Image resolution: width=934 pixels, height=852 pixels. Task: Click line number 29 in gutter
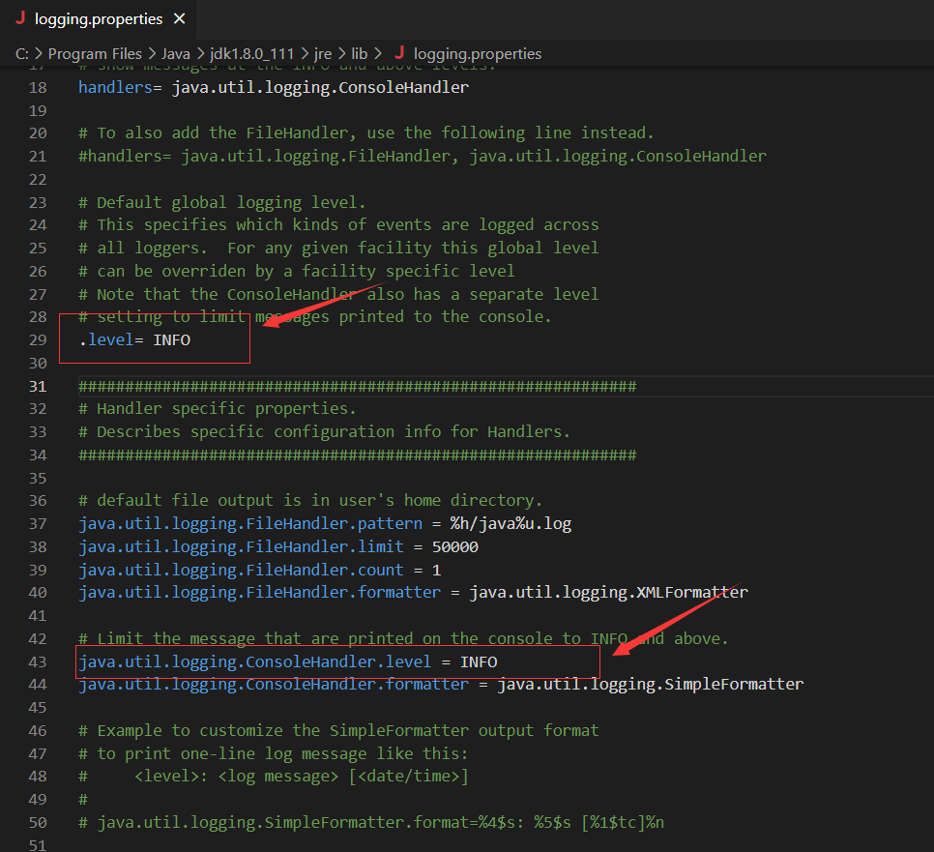pyautogui.click(x=38, y=340)
